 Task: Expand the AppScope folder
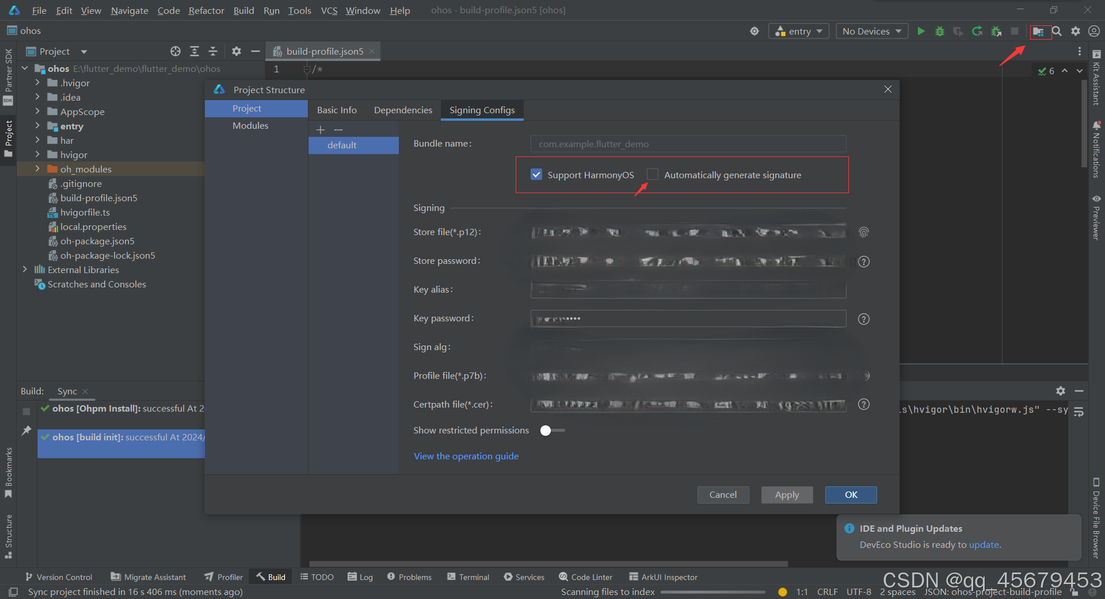click(x=37, y=111)
